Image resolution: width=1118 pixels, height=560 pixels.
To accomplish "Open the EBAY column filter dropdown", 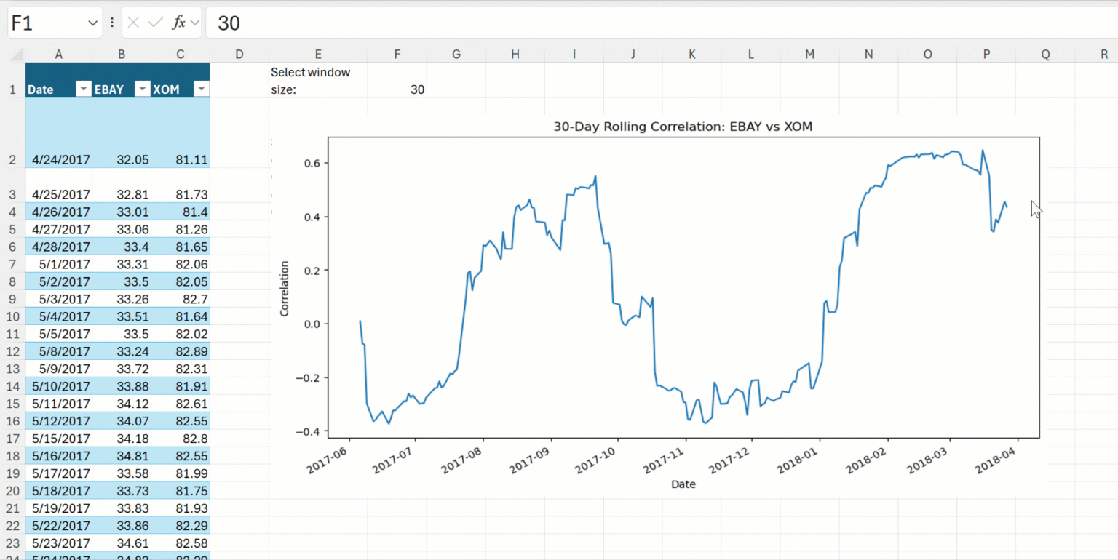I will pyautogui.click(x=143, y=89).
